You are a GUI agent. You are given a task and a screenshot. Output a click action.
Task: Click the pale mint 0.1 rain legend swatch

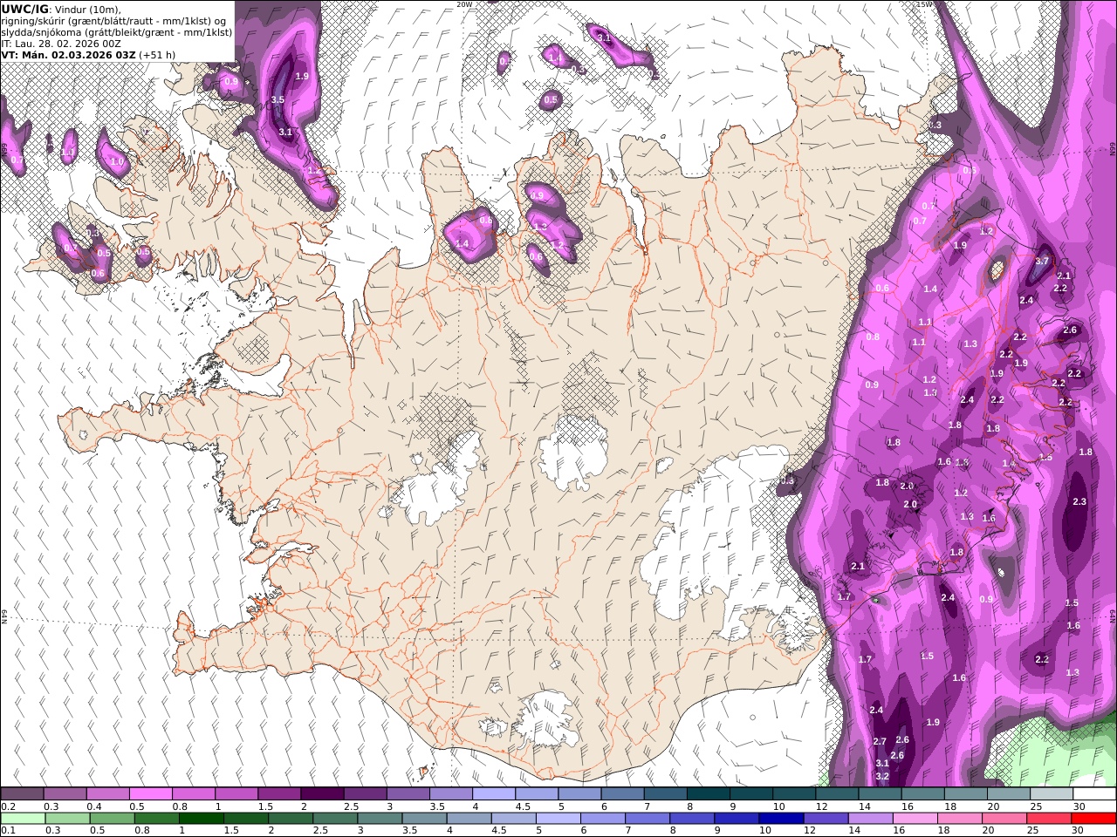point(23,819)
